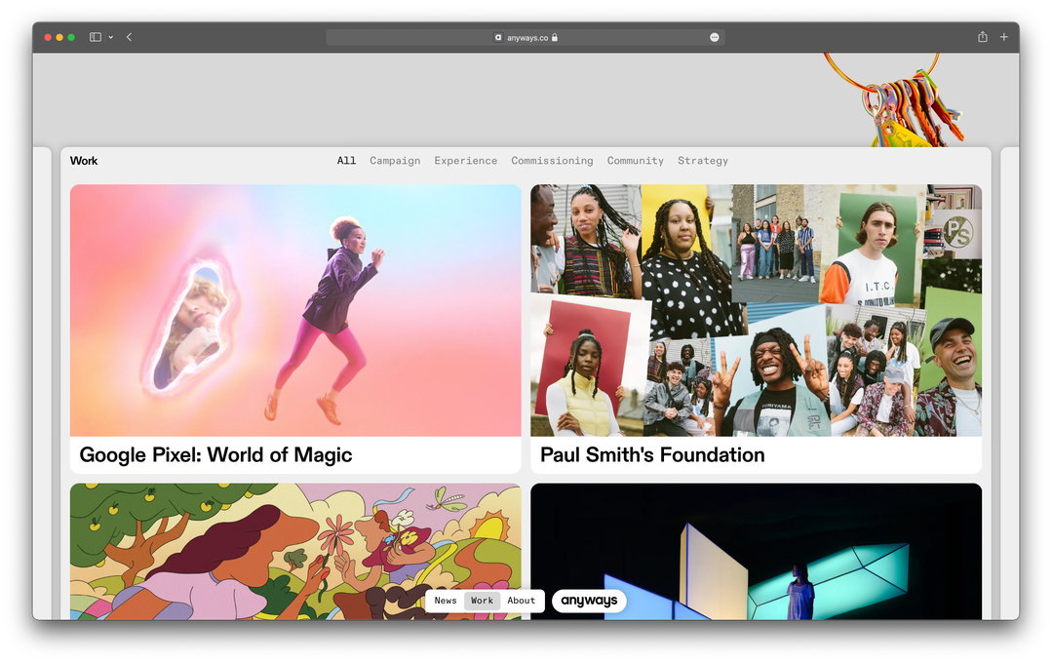Viewport: 1052px width, 663px height.
Task: Select the All work filter
Action: [346, 160]
